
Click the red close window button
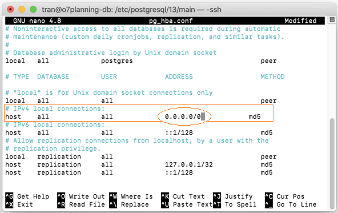(10, 9)
